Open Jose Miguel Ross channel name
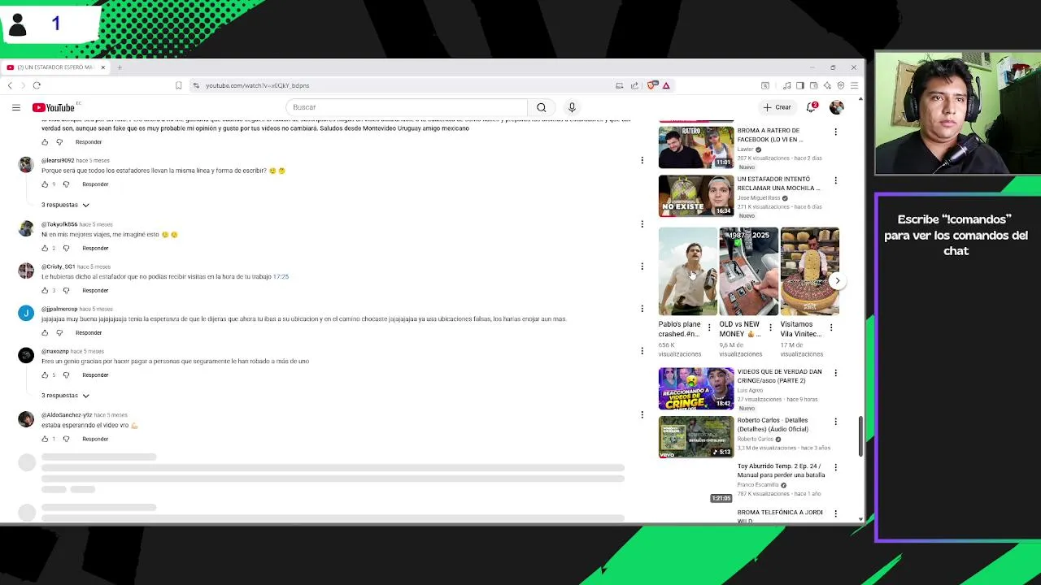This screenshot has width=1041, height=585. [759, 198]
